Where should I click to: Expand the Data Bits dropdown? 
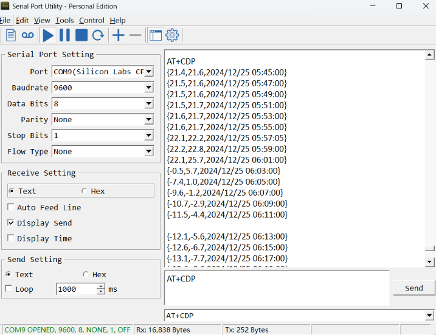(149, 103)
